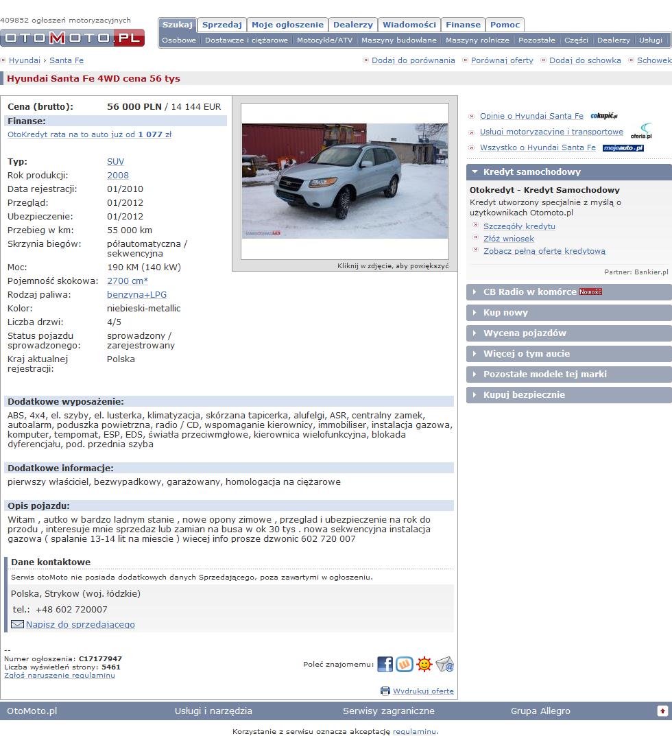
Task: Click listing number C17177947
Action: point(100,658)
